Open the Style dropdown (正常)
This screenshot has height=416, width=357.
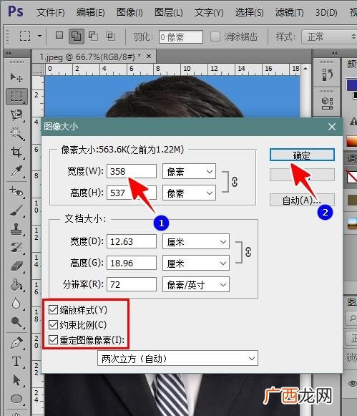[x=329, y=37]
